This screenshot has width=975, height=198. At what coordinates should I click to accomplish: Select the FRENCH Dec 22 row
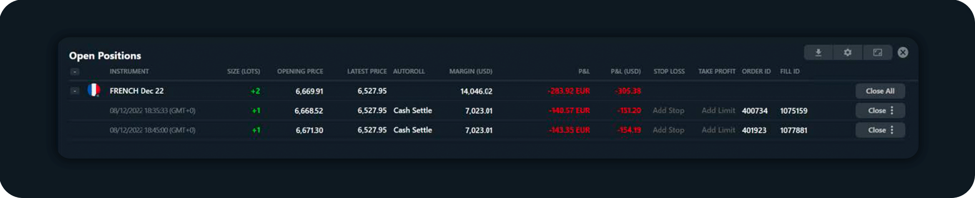click(137, 91)
